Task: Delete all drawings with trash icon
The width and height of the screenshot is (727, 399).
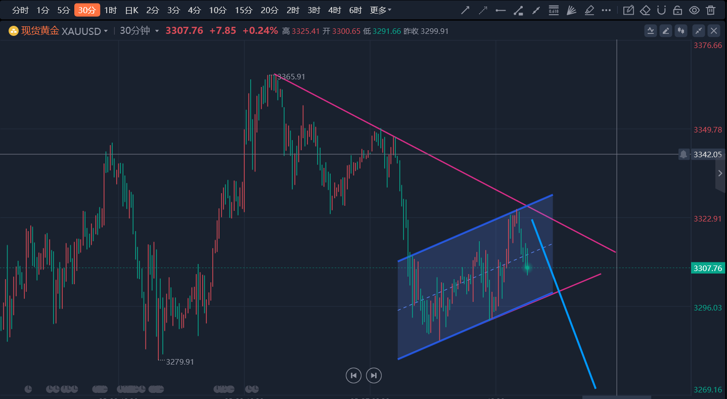Action: click(711, 10)
